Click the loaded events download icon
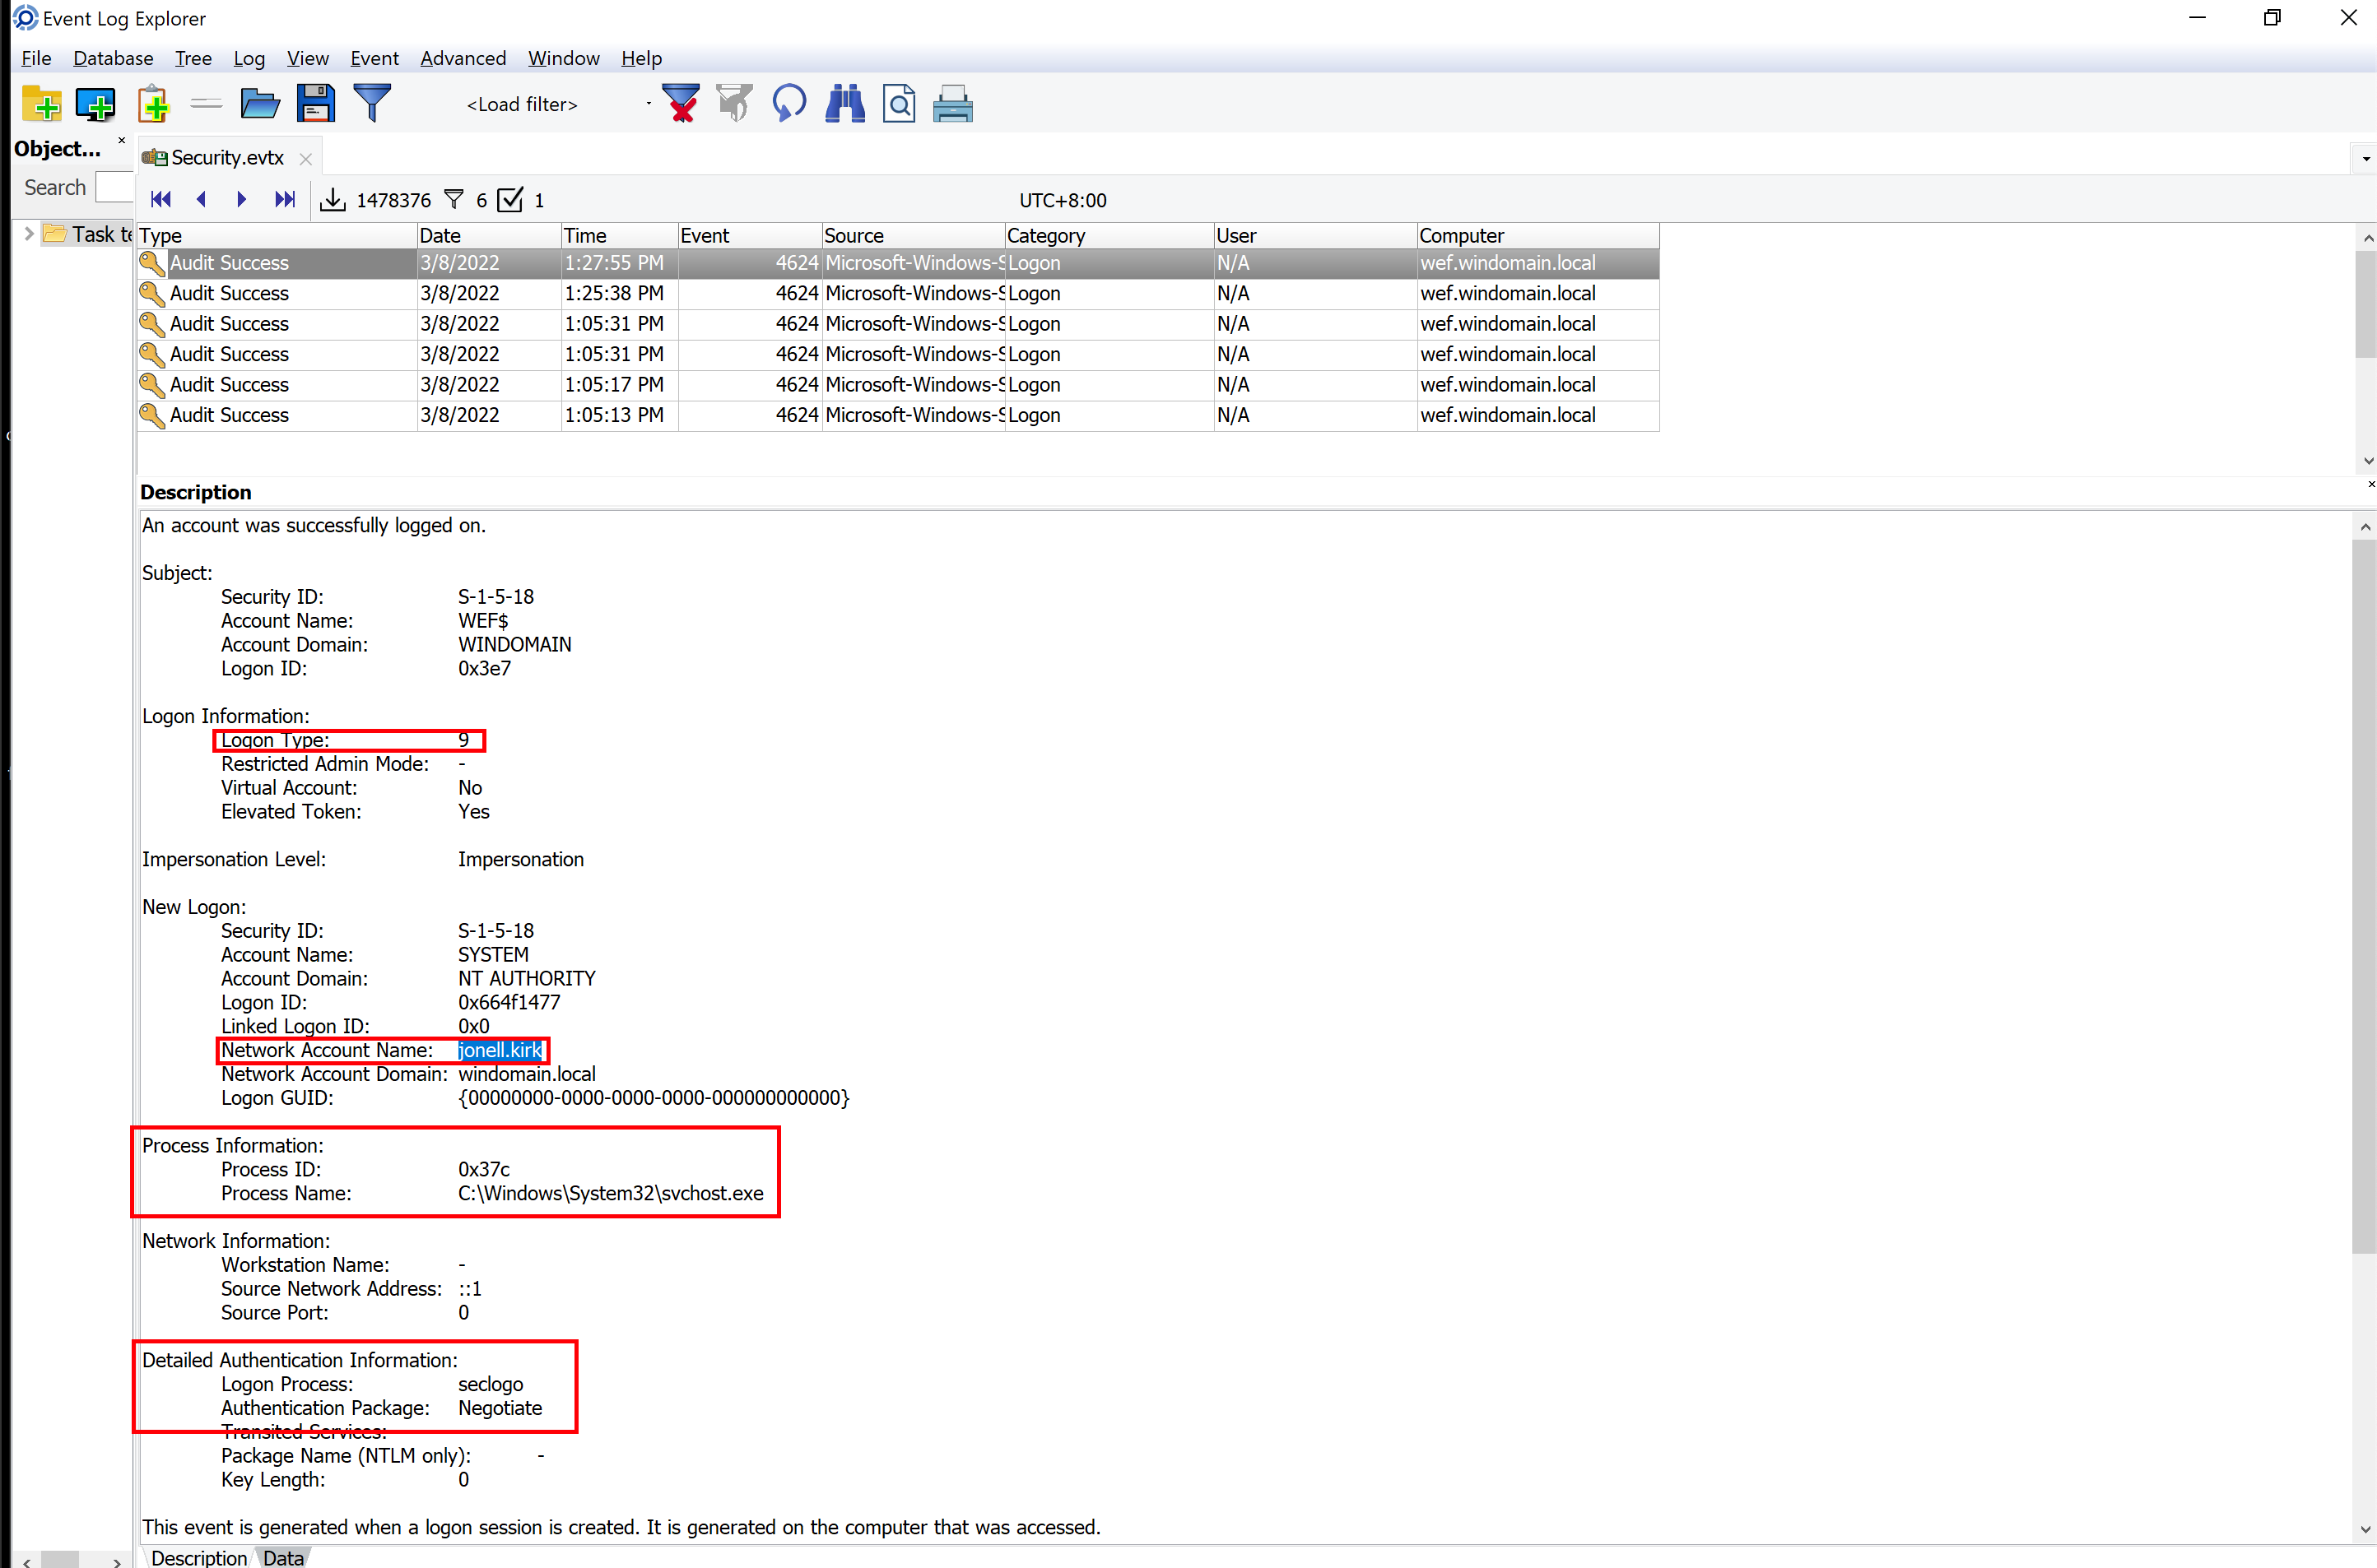 (x=333, y=200)
